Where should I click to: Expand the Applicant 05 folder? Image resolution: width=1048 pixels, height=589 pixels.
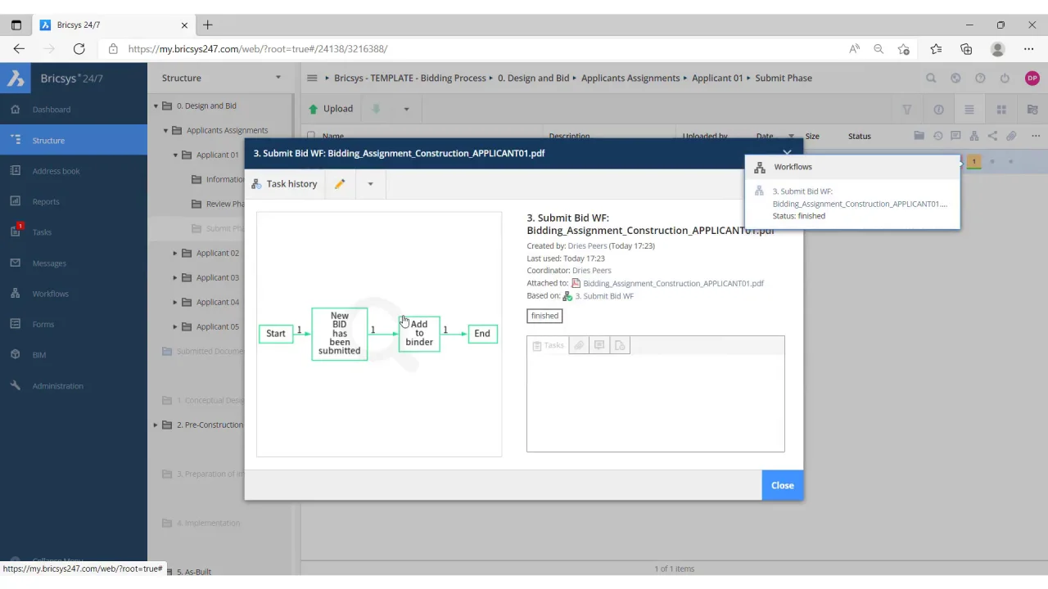click(175, 326)
